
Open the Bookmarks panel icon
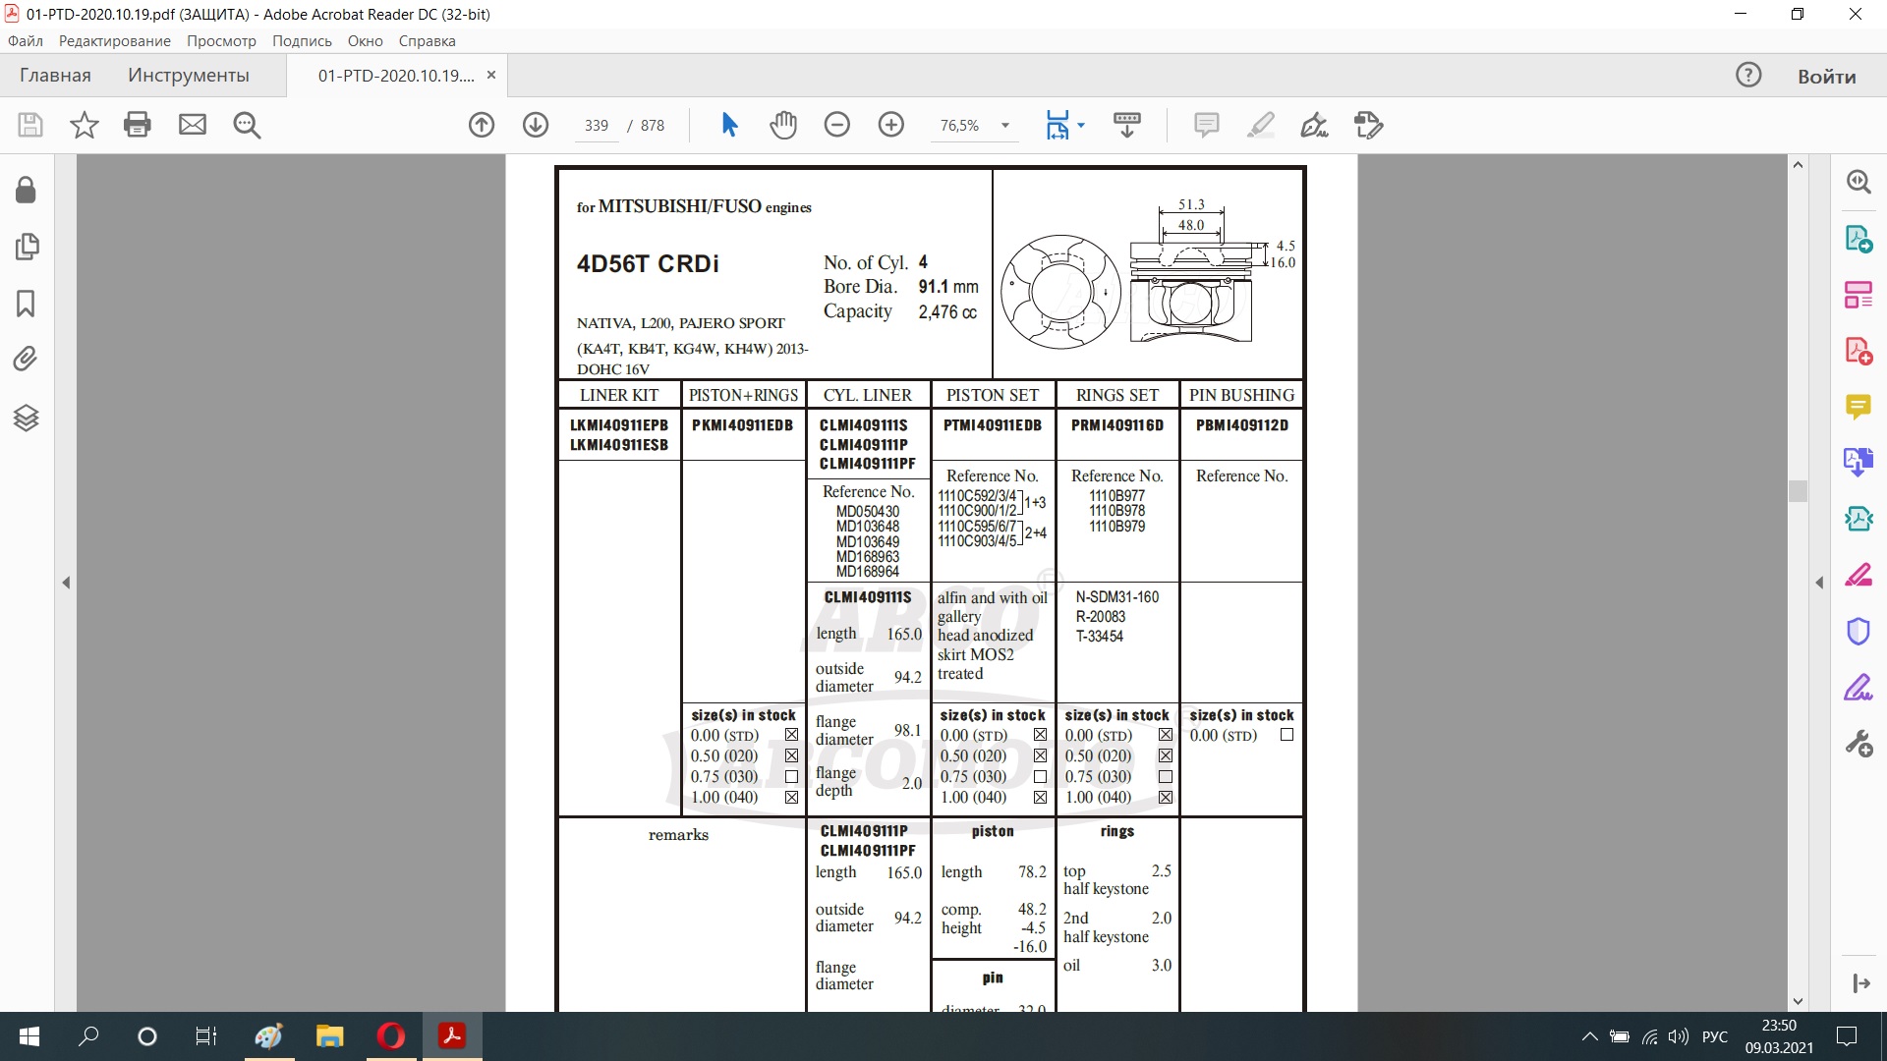(x=27, y=304)
